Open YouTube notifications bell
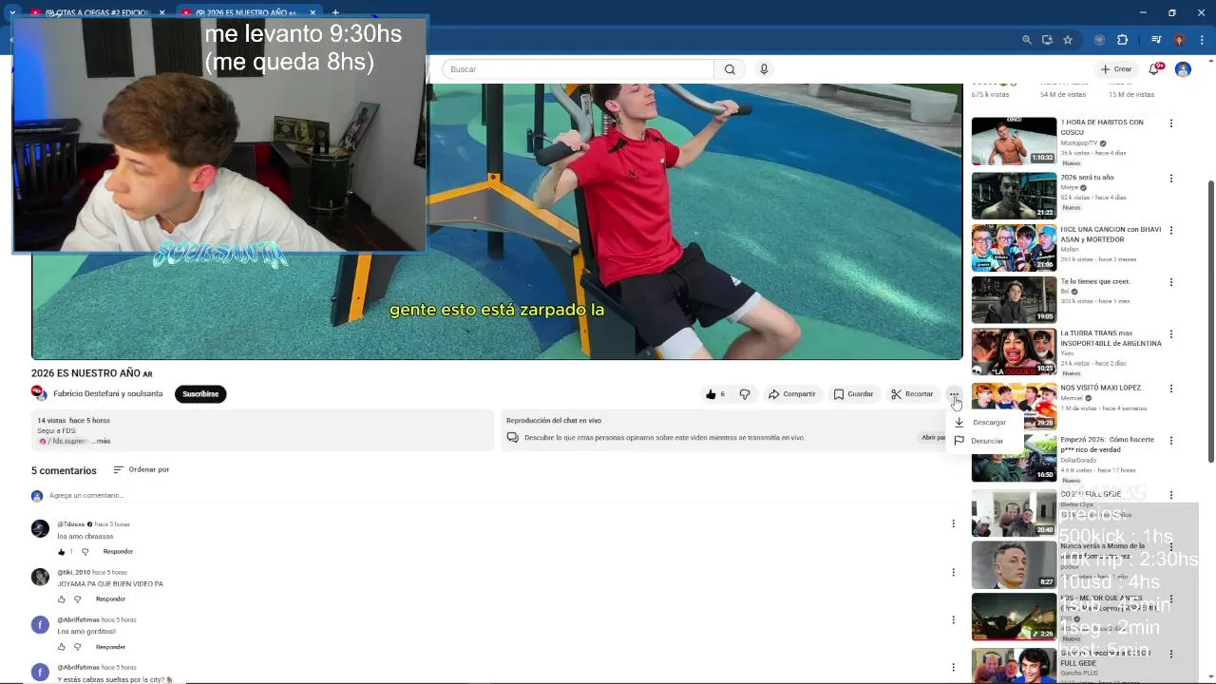The height and width of the screenshot is (684, 1216). 1154,69
